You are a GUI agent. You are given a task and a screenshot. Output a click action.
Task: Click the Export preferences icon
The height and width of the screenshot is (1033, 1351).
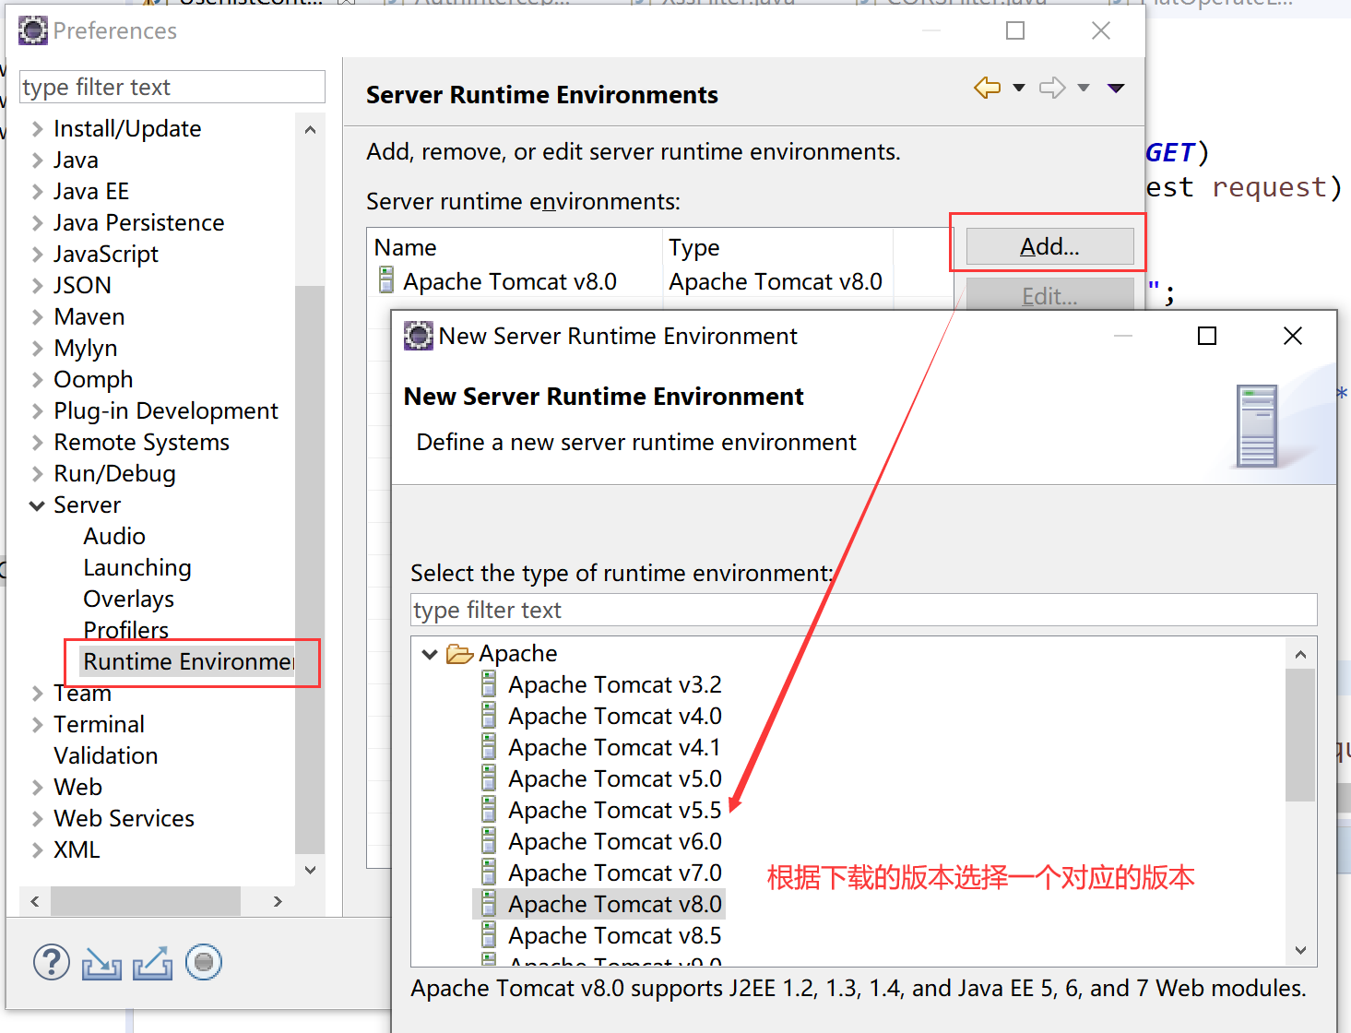click(152, 963)
